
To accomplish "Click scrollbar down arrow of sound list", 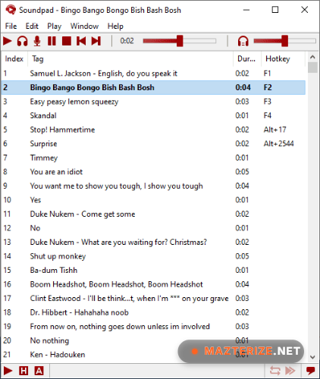I will point(312,357).
